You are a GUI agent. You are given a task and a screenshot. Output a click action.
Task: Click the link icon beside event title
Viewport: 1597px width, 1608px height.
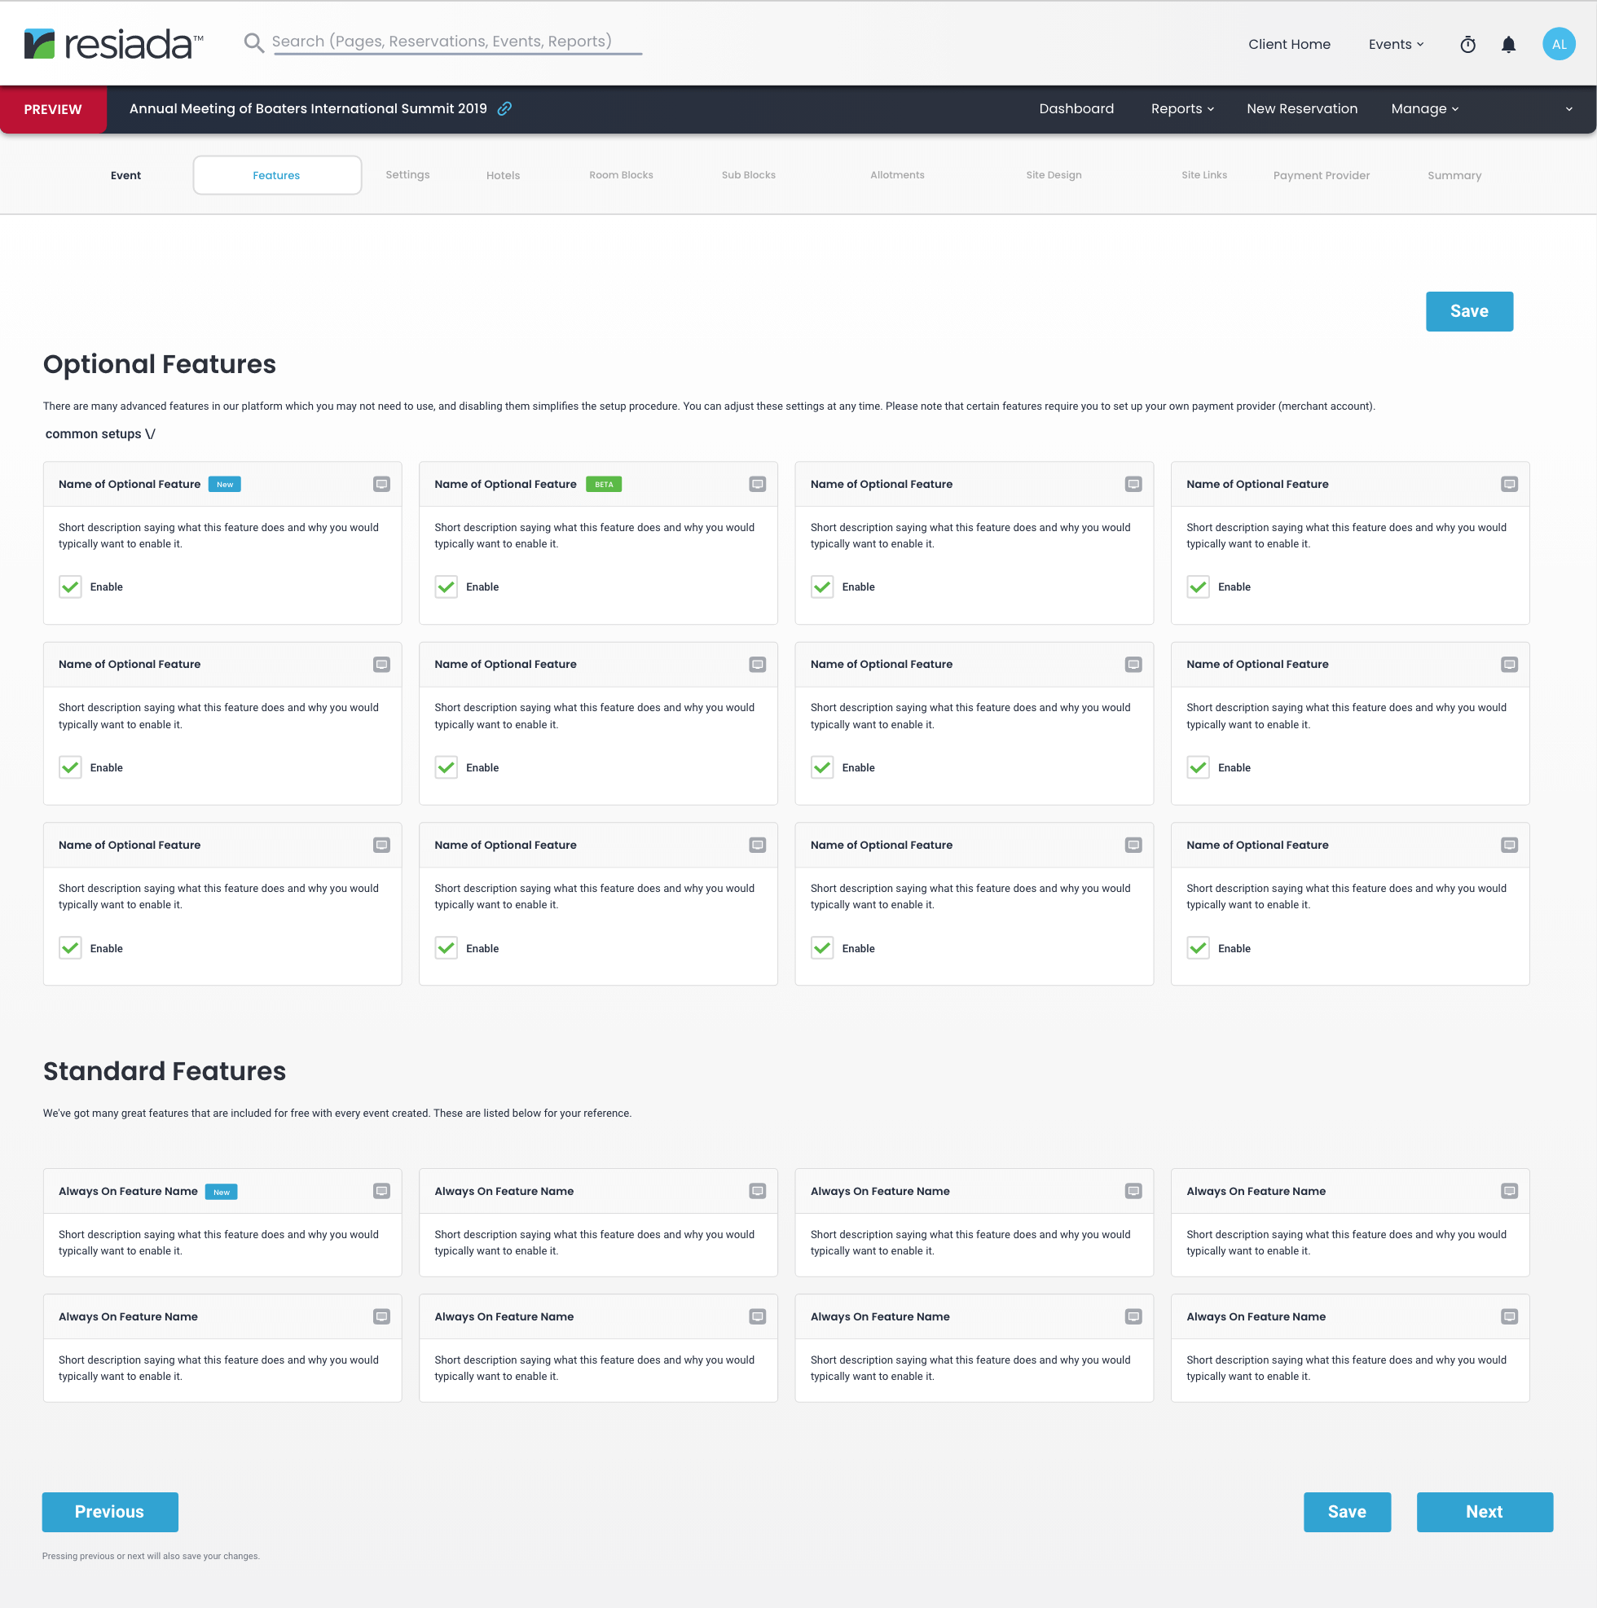pos(504,109)
